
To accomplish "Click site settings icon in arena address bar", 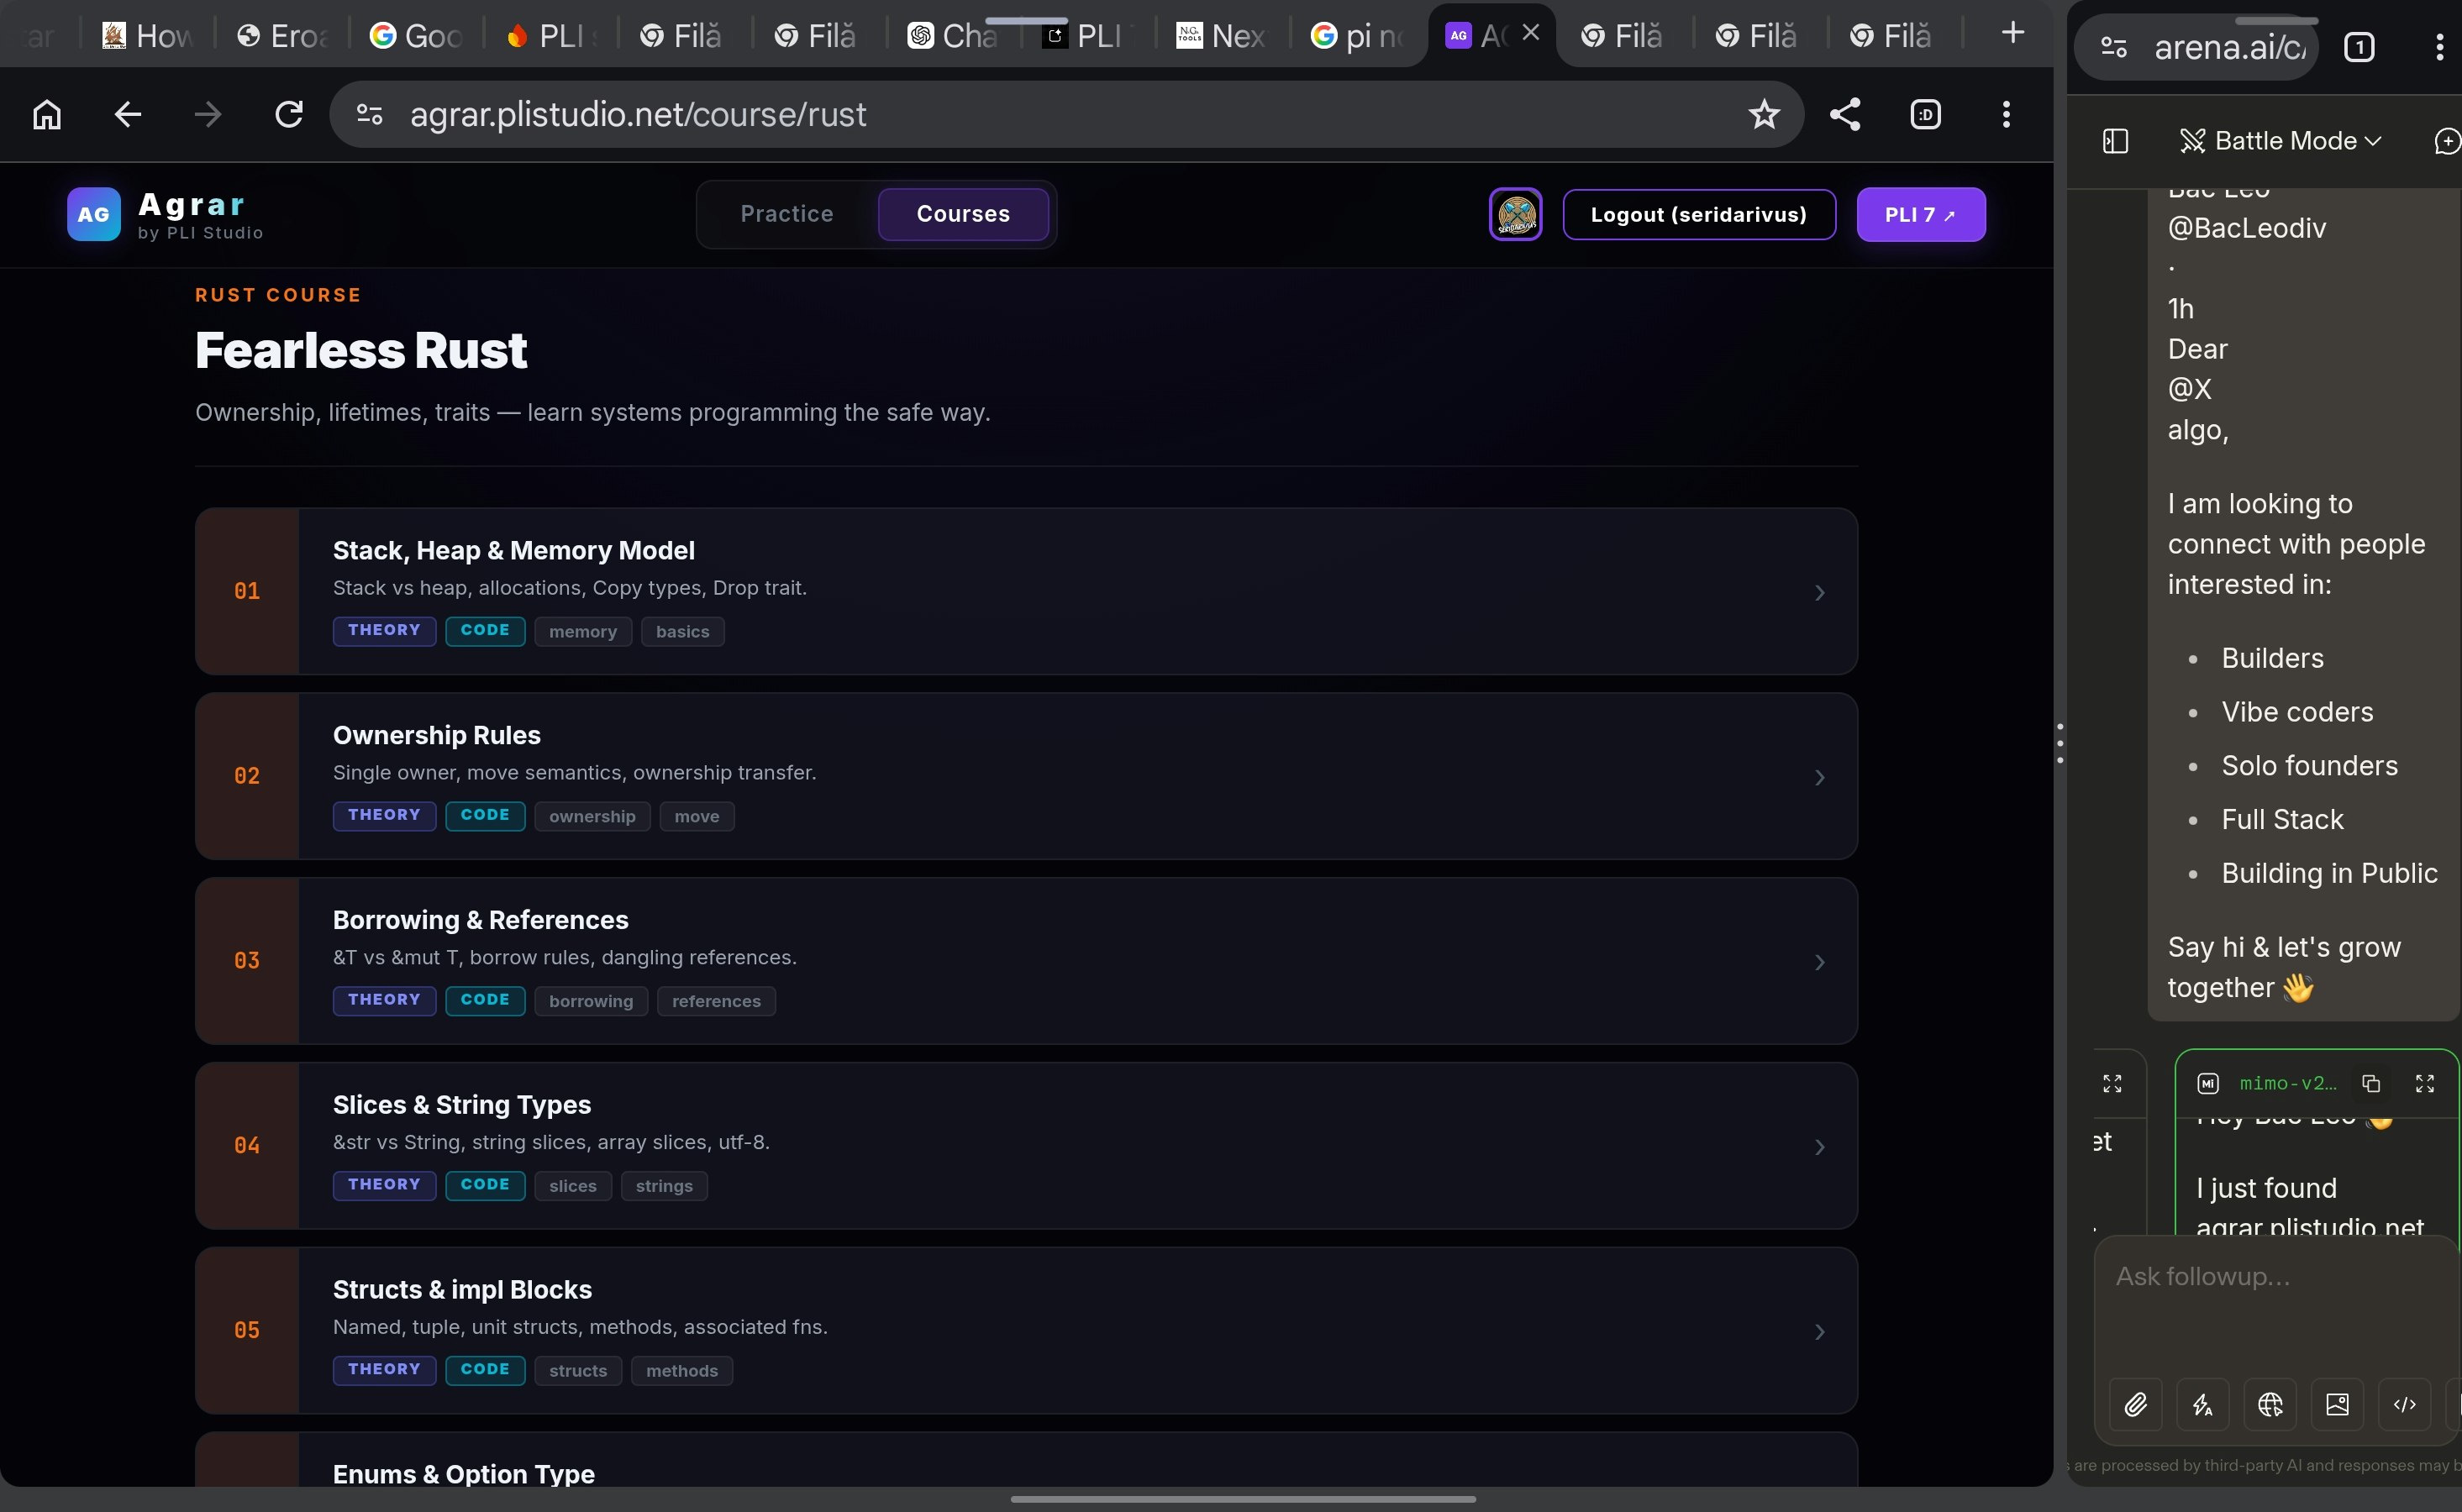I will coord(2113,47).
